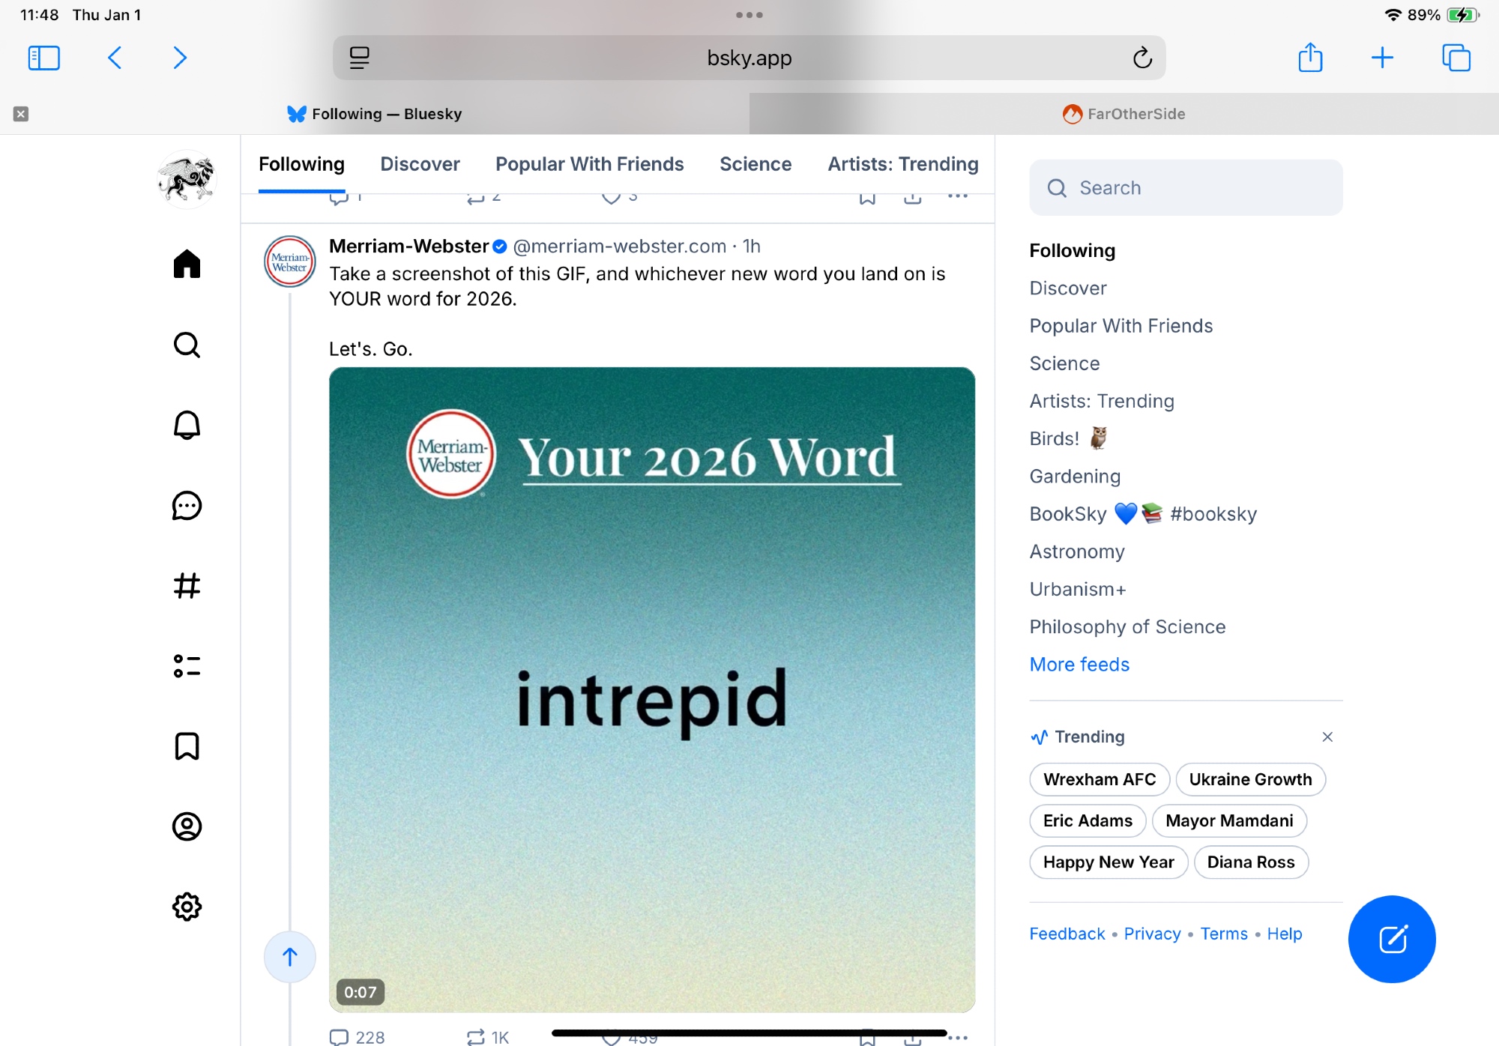Open the lists icon in the sidebar
The image size is (1499, 1046).
click(187, 666)
